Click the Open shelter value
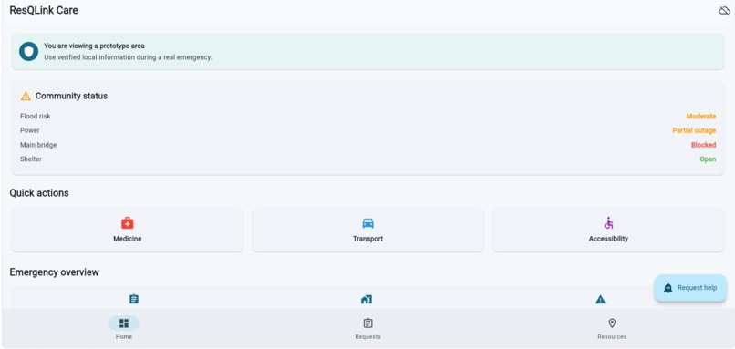Image resolution: width=735 pixels, height=349 pixels. [708, 159]
